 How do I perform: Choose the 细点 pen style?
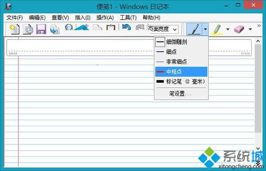pos(181,52)
